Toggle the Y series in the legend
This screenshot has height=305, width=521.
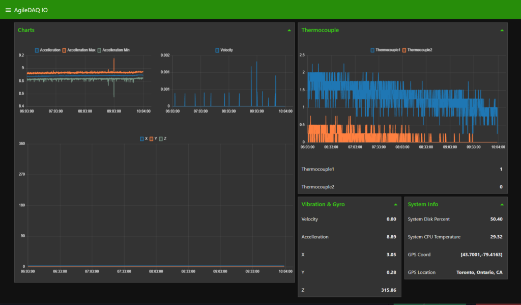pos(150,138)
